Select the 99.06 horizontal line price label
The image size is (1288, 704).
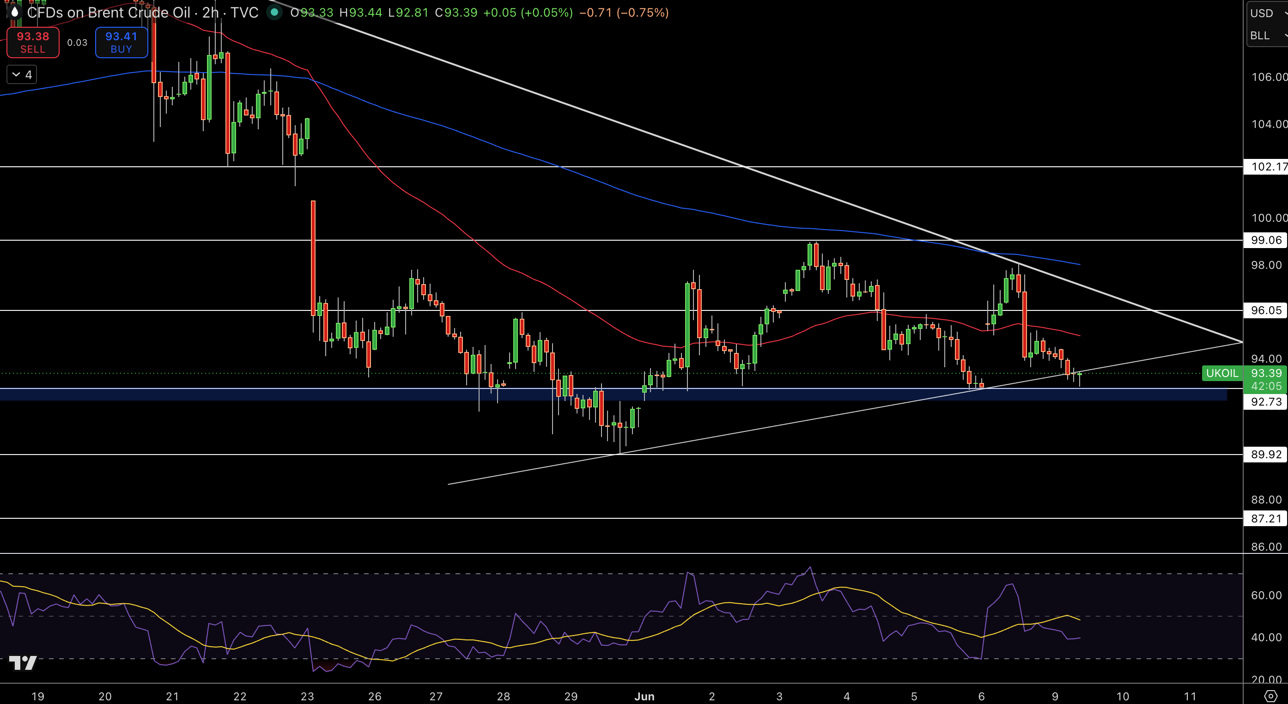(1265, 240)
